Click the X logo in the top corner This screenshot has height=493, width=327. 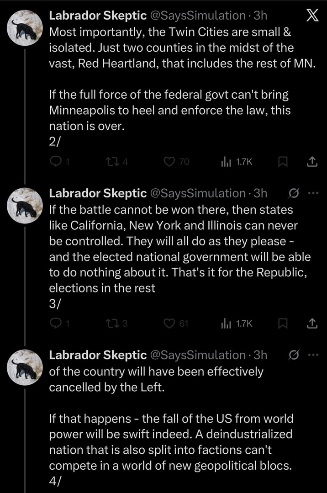click(311, 16)
